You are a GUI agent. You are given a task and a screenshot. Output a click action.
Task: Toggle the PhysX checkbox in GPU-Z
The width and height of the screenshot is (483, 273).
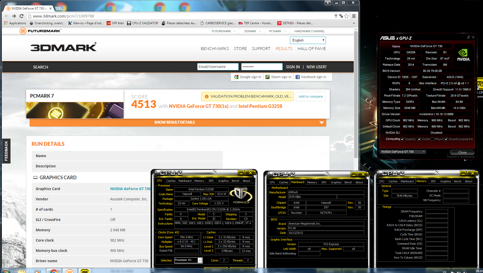[x=433, y=139]
